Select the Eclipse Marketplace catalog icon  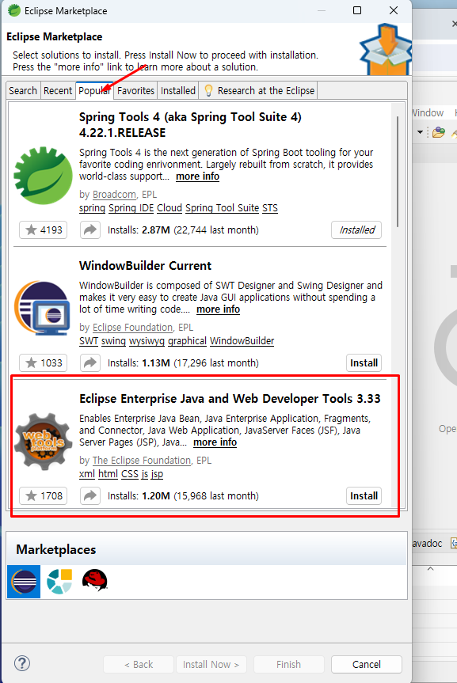point(24,582)
